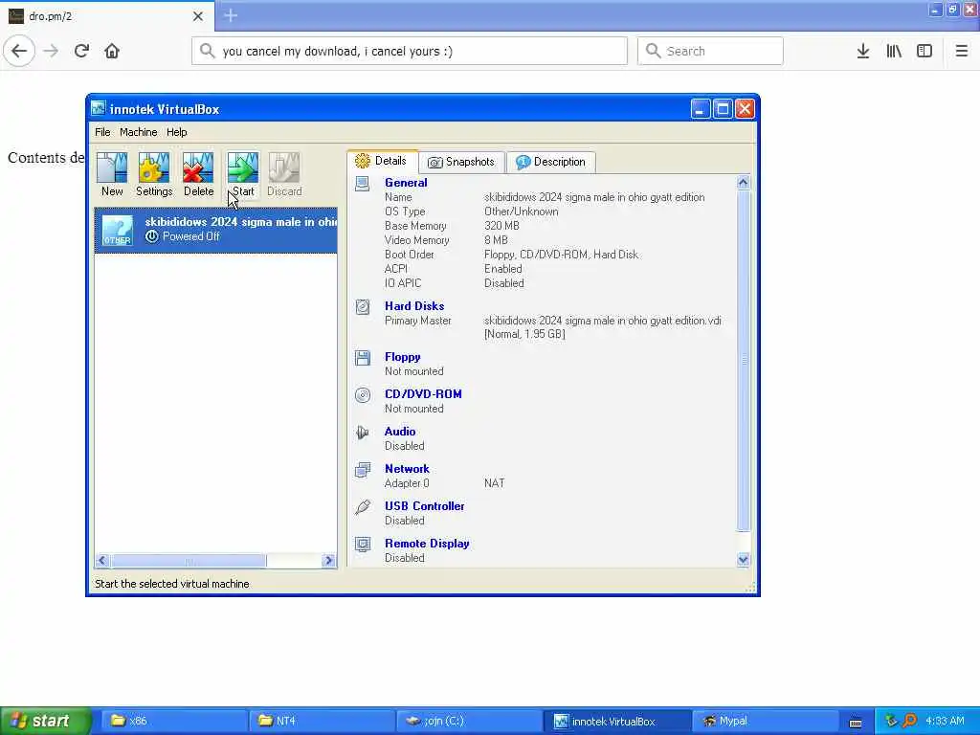The width and height of the screenshot is (980, 735).
Task: Click the browser Forward arrow
Action: click(x=52, y=51)
